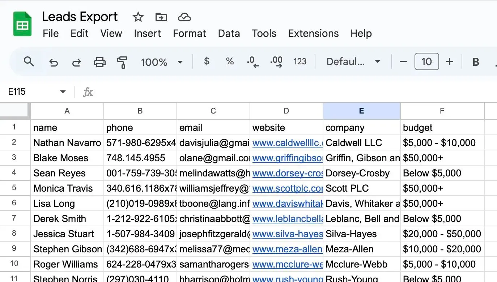This screenshot has width=497, height=282.
Task: Toggle bold formatting
Action: click(476, 62)
